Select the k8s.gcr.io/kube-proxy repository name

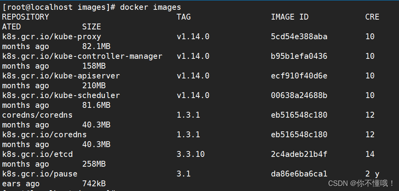(x=51, y=36)
